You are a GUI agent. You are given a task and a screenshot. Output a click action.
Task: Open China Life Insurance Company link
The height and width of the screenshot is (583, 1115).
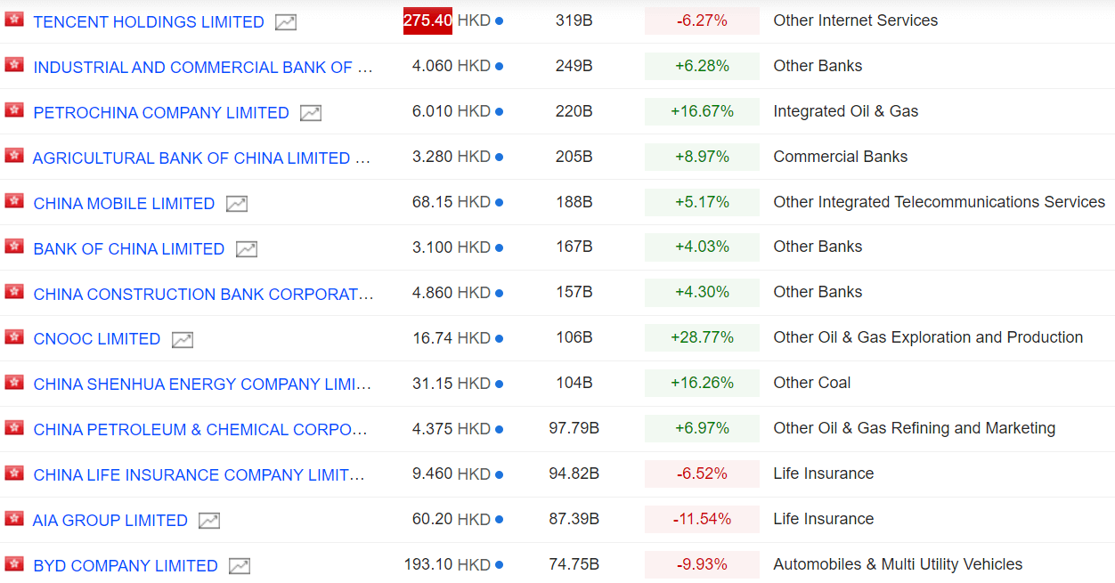199,475
